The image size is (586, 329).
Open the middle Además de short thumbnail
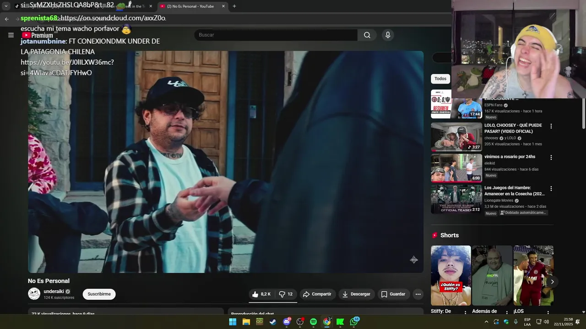pos(492,276)
